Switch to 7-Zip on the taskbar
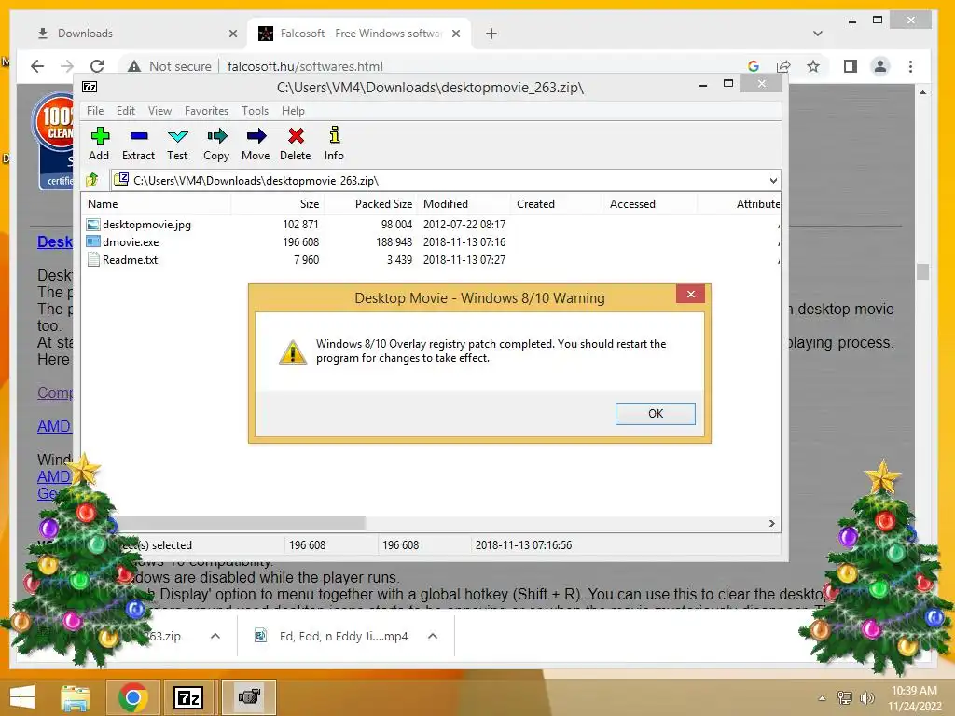 [x=188, y=697]
